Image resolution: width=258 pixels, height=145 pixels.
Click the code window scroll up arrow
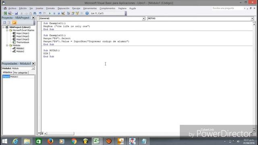254,24
